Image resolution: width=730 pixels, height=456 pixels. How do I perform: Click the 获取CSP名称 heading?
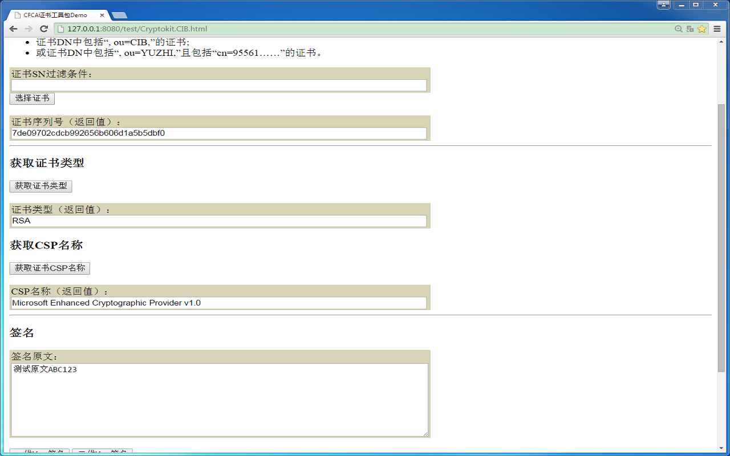tap(46, 245)
